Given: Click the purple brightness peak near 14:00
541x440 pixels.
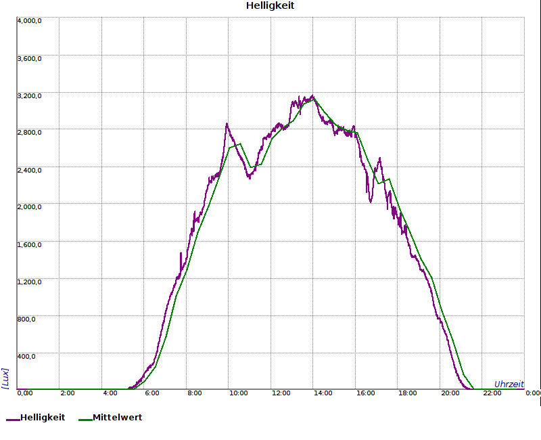Looking at the screenshot, I should (x=312, y=95).
